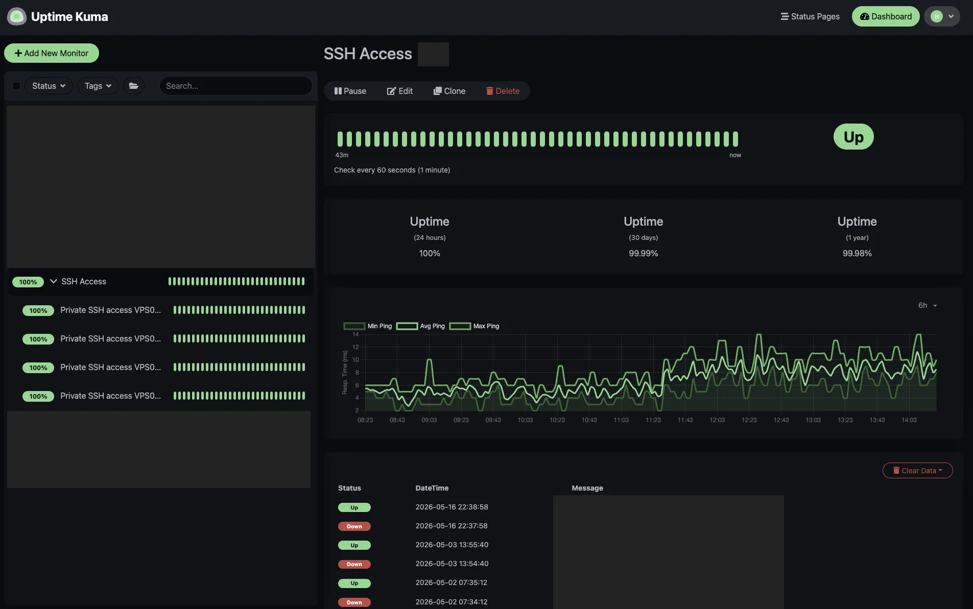Select datetime 2026-05-16 22:38:58

point(452,507)
